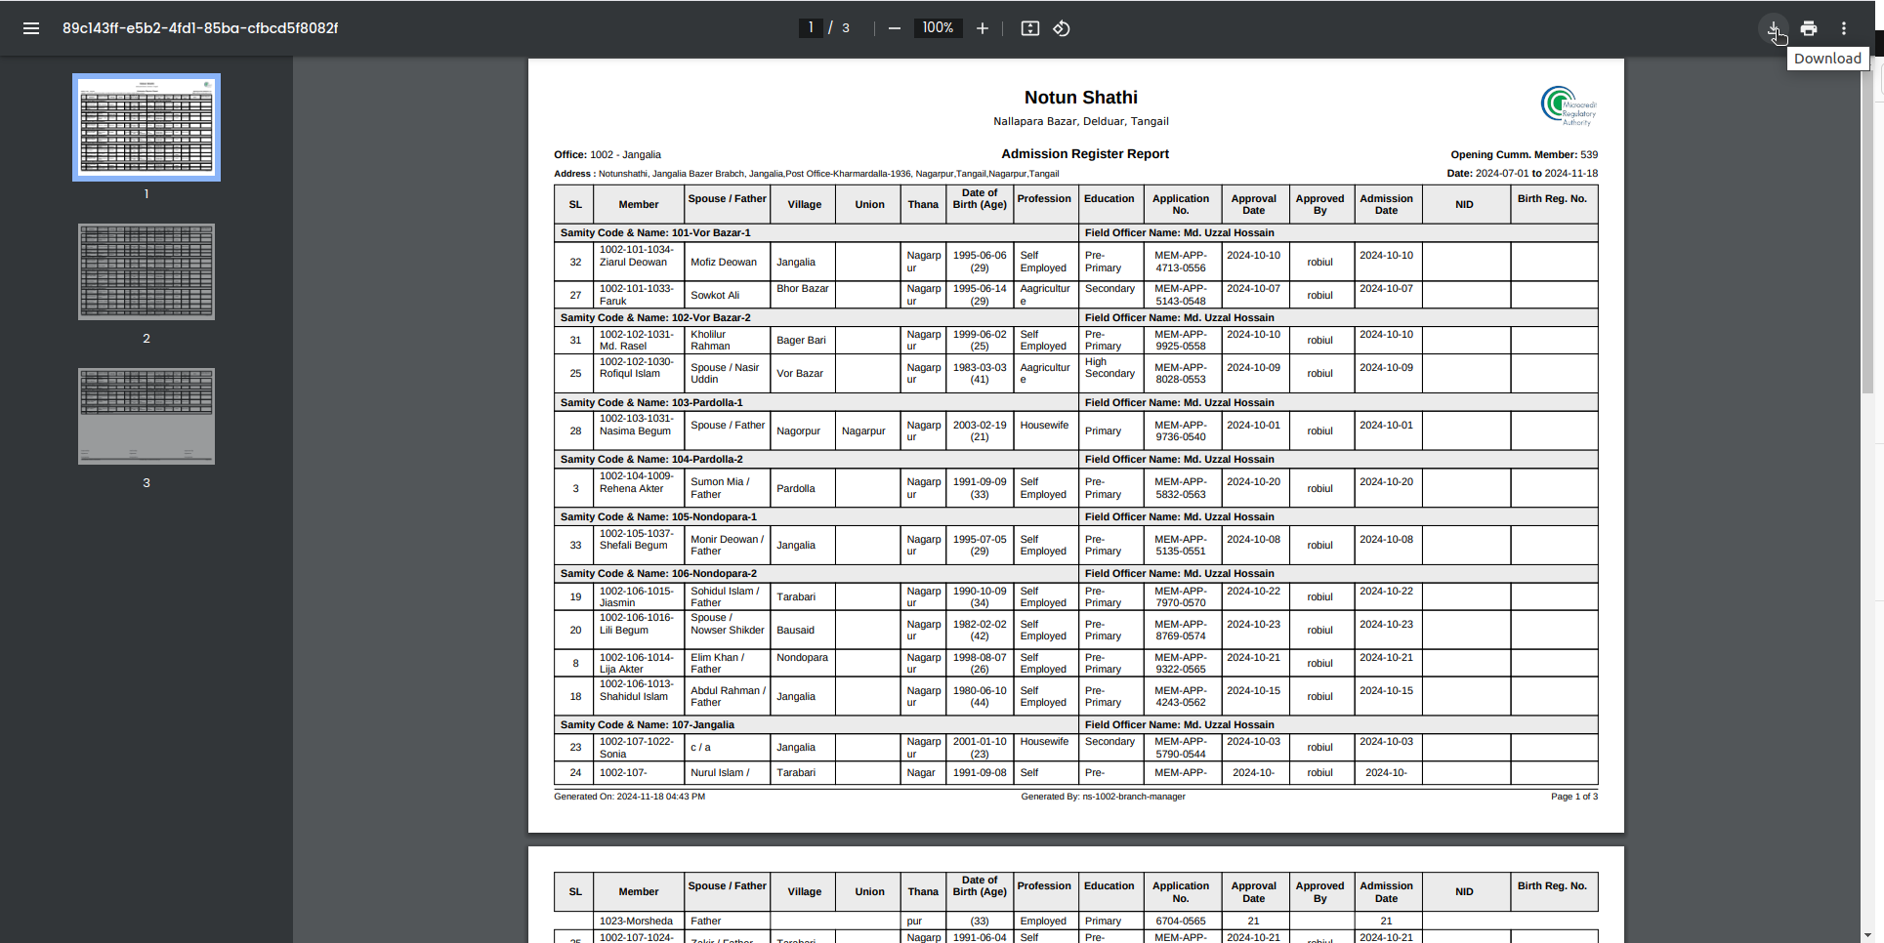Click application number 'MEM-APP-9736-0540'

click(1180, 430)
